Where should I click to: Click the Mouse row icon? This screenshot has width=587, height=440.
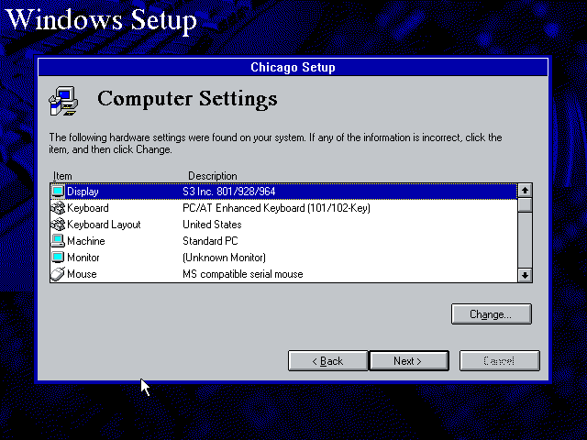58,273
